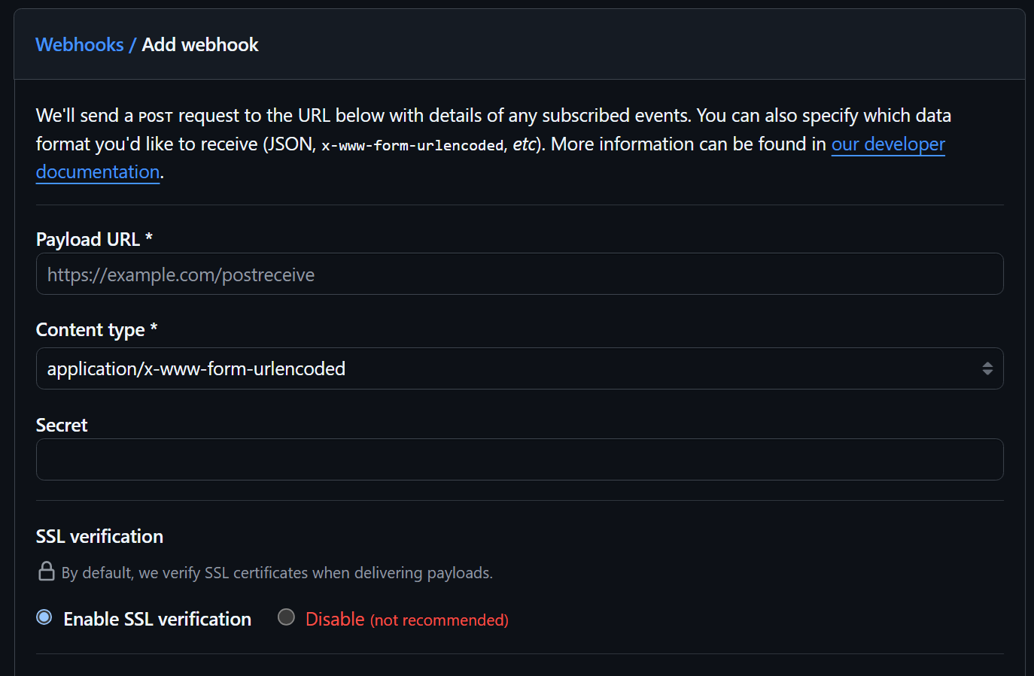This screenshot has height=676, width=1034.
Task: Click the "Payload URL *" field label
Action: (94, 239)
